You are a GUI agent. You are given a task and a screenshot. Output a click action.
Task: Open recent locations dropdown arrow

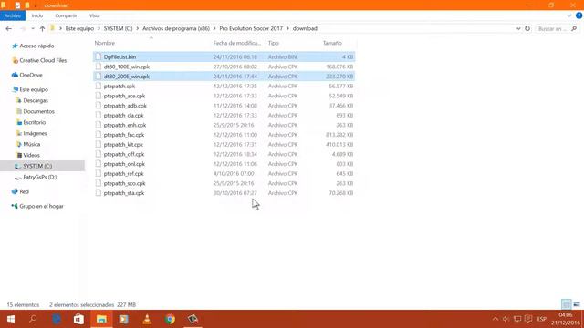coord(33,28)
